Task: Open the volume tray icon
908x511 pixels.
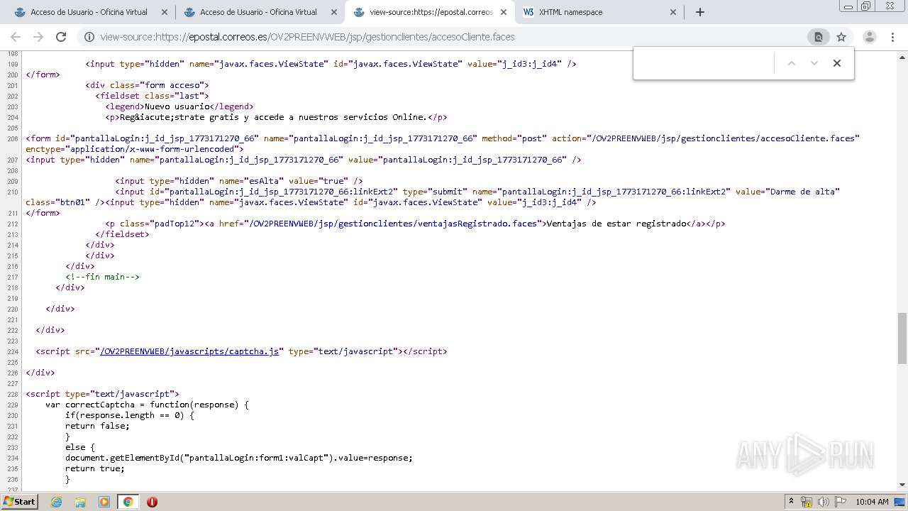Action: tap(823, 502)
